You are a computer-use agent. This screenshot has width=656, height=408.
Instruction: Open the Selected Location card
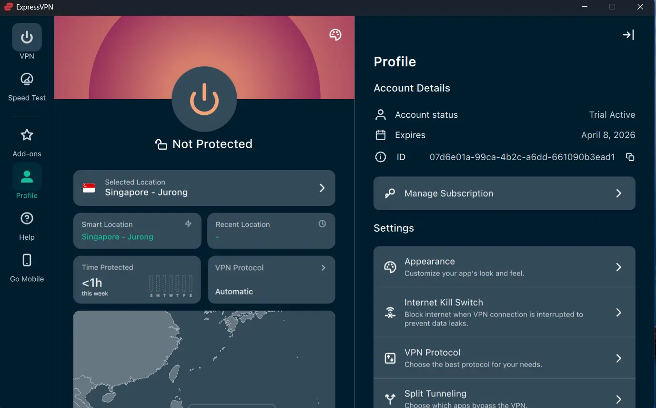point(204,188)
